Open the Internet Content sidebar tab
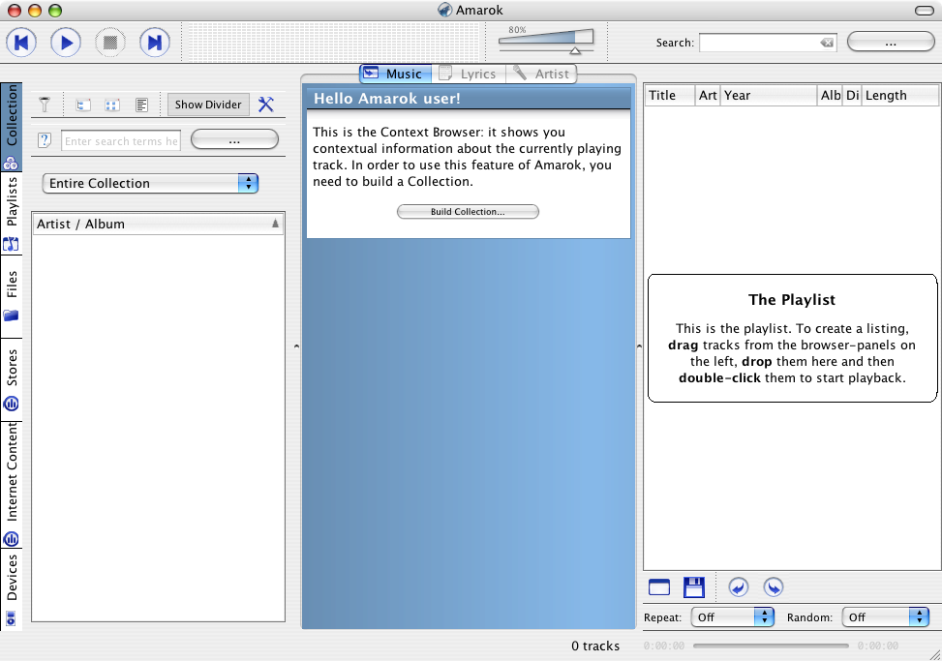This screenshot has height=661, width=942. [11, 485]
